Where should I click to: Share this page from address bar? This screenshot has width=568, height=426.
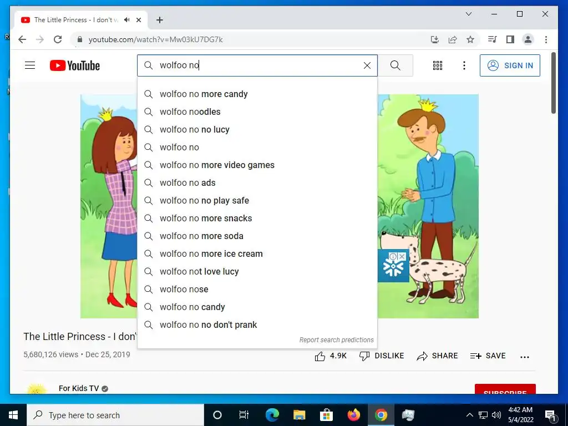pyautogui.click(x=453, y=39)
